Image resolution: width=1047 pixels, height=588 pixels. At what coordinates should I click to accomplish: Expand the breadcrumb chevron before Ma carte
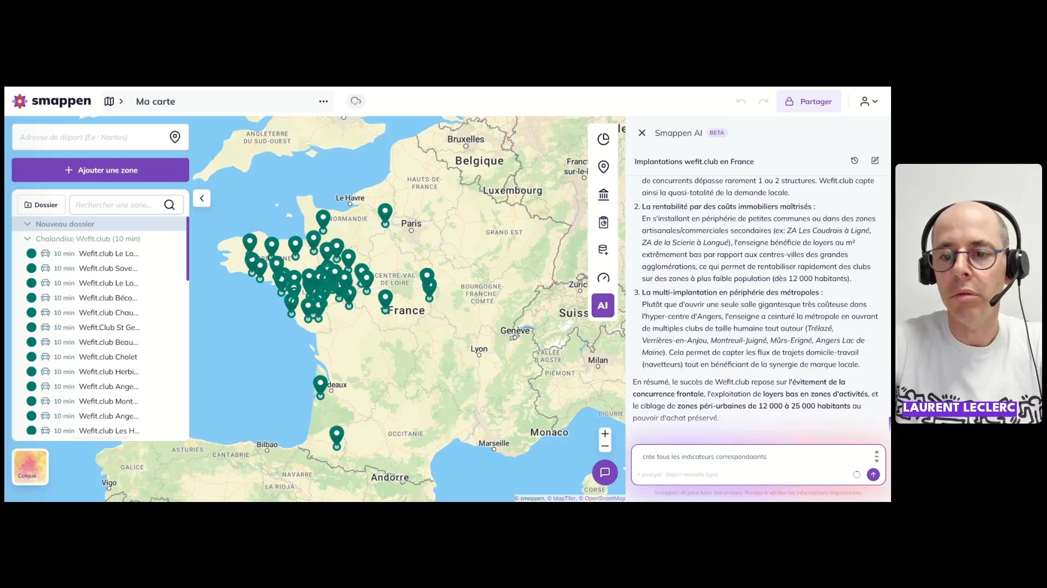pos(121,101)
